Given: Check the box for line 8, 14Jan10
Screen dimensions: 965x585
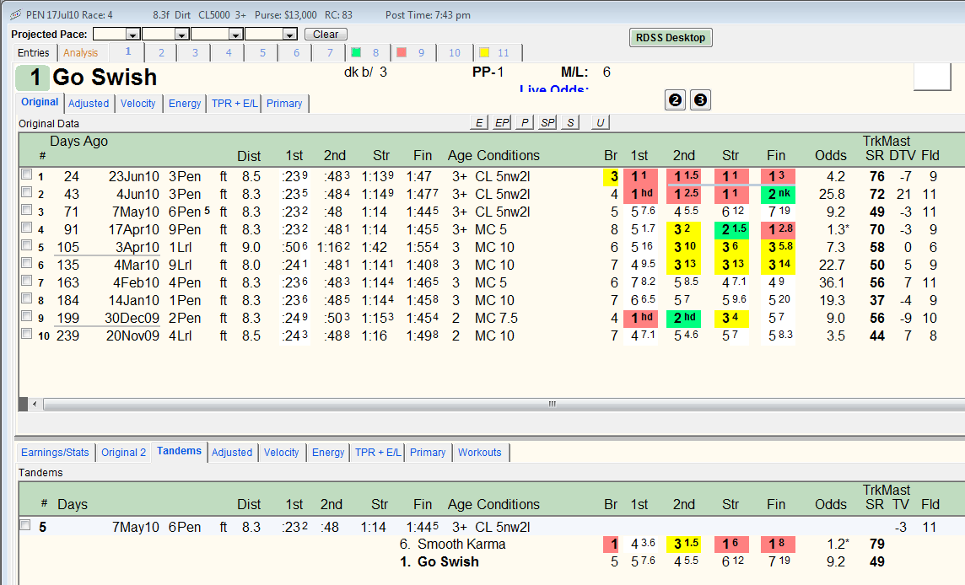Looking at the screenshot, I should tap(26, 298).
